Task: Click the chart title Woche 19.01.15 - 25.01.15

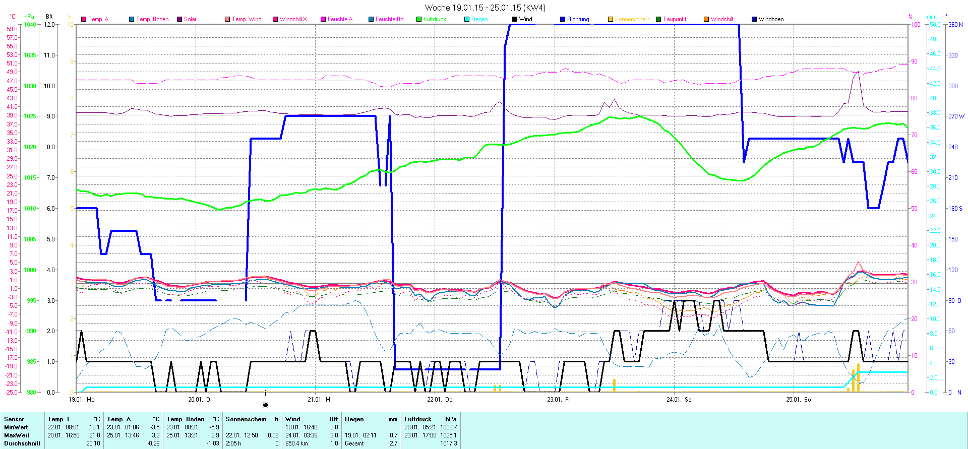Action: point(485,8)
